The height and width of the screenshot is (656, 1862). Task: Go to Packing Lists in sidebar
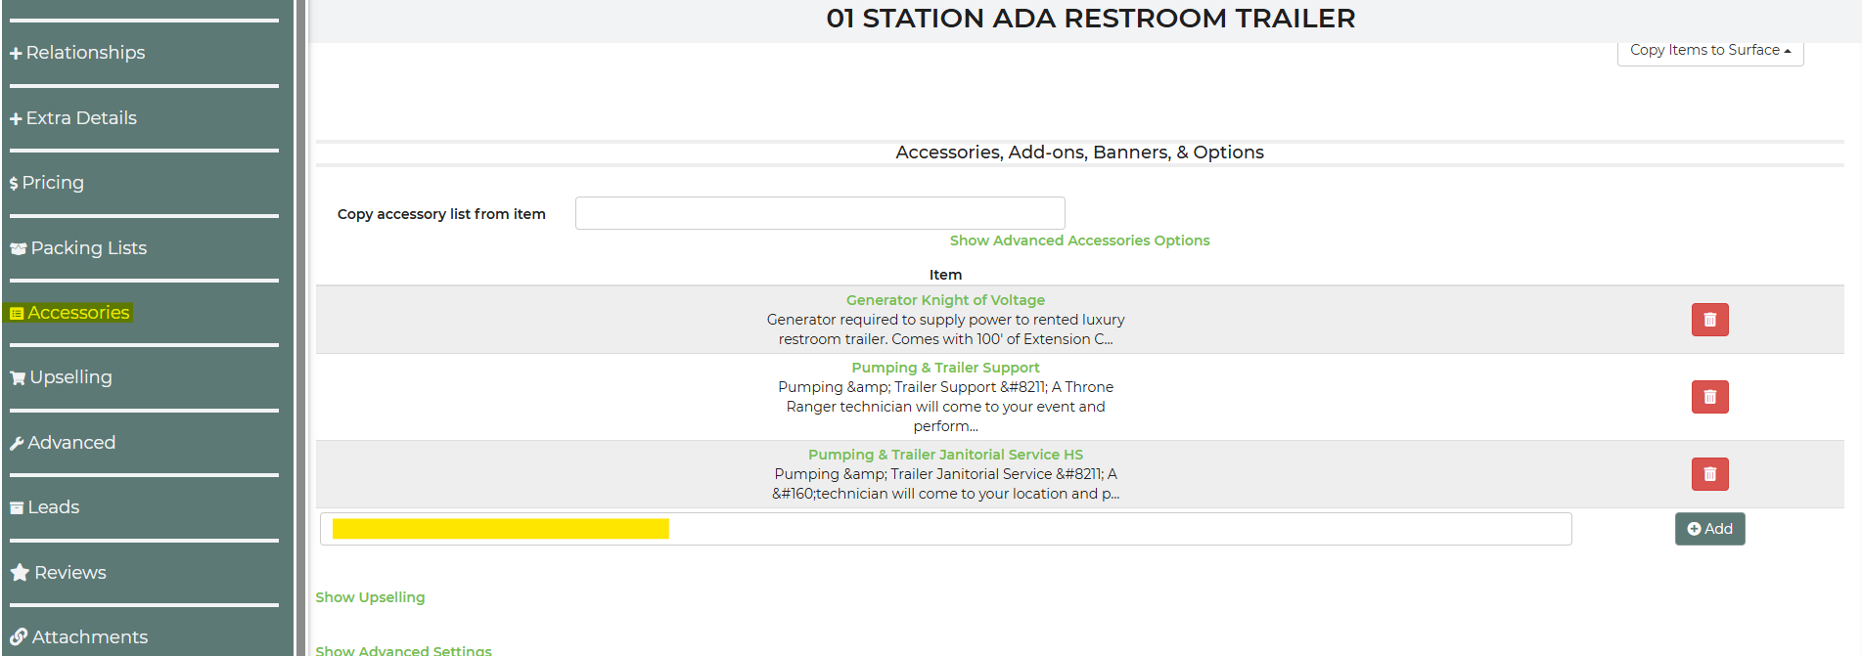pos(78,248)
